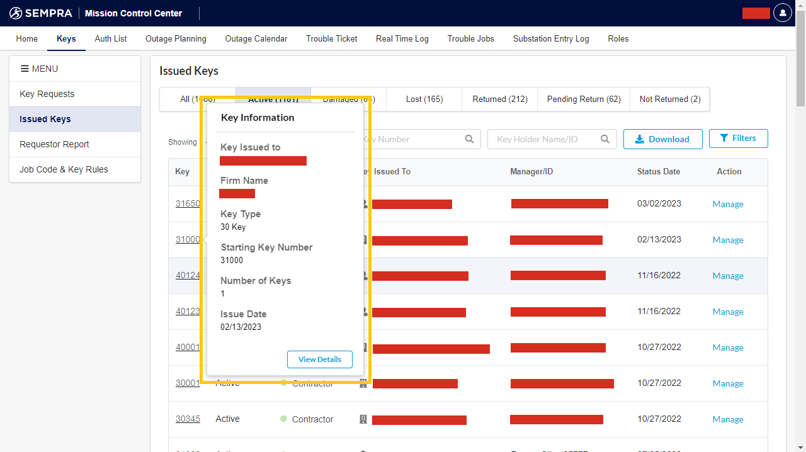Select the Returned (212) tab
The height and width of the screenshot is (452, 806).
coord(500,99)
